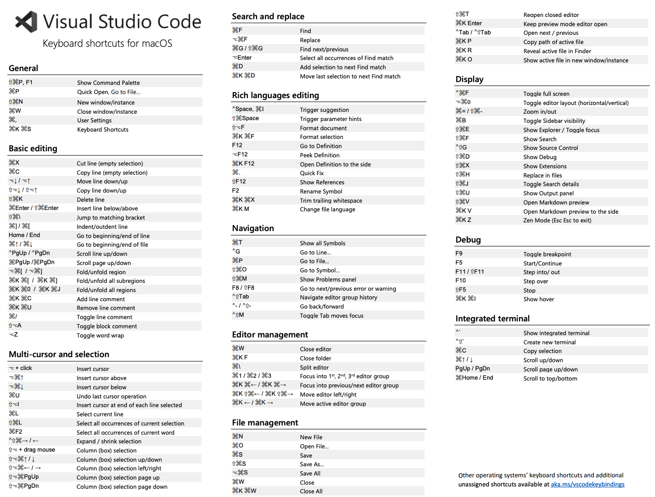Click 'Show Command Palette' row text
The height and width of the screenshot is (497, 655).
(x=108, y=83)
